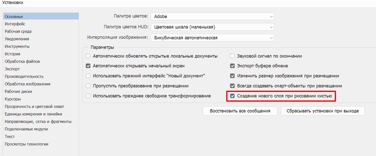Open the Инструменты settings section
This screenshot has height=156, width=376.
17,46
